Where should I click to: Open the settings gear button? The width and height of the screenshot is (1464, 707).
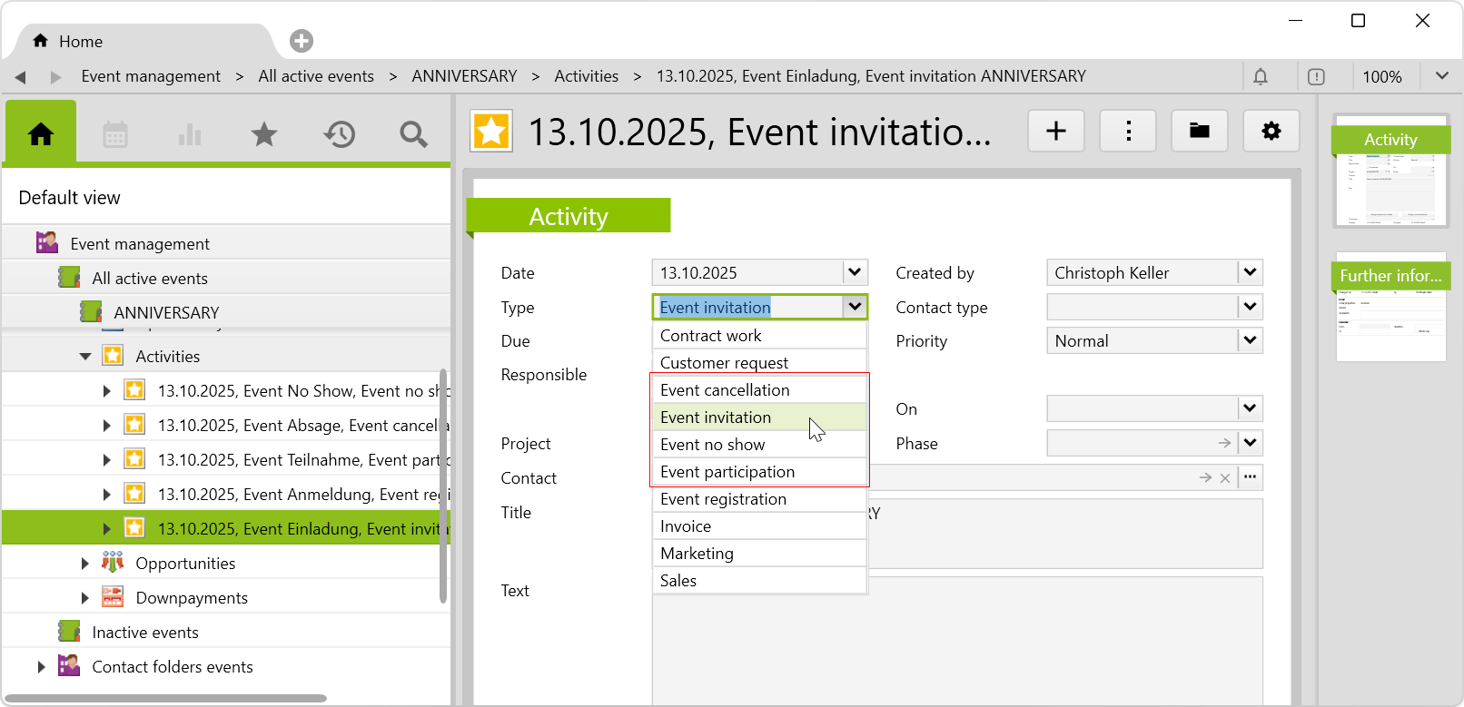[1271, 132]
